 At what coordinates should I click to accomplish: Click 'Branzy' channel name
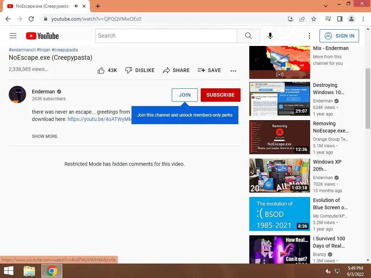[x=320, y=254]
